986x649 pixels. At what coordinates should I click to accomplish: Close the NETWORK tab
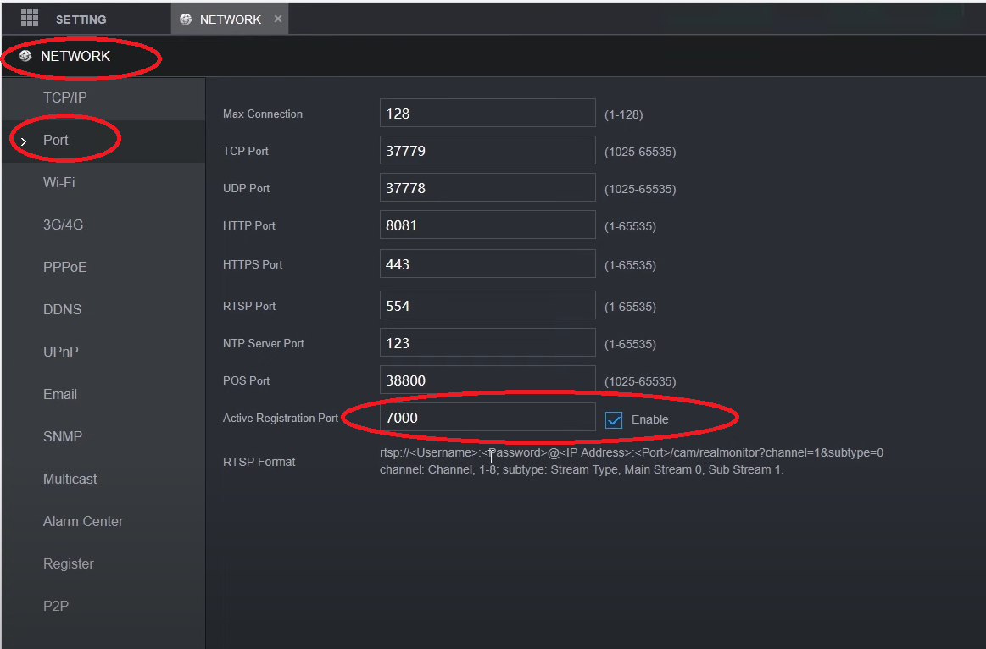pyautogui.click(x=278, y=19)
